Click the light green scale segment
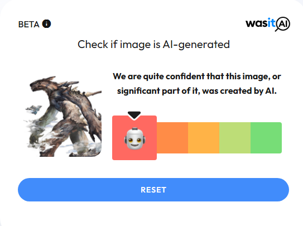The width and height of the screenshot is (303, 226). (x=235, y=138)
